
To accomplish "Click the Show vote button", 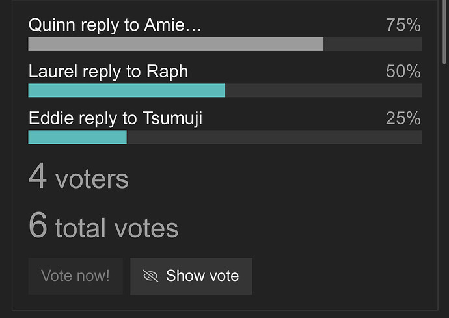I will [x=191, y=276].
